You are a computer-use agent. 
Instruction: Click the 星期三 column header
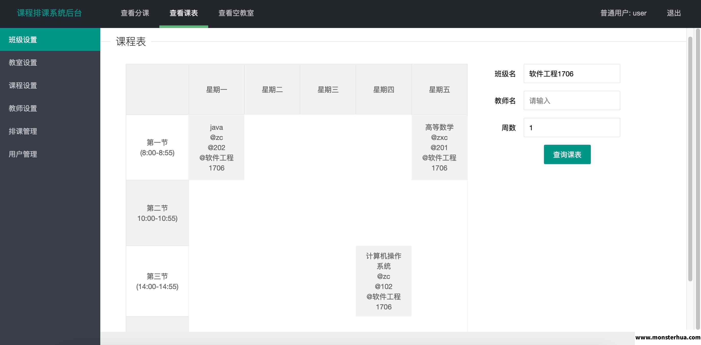click(328, 89)
